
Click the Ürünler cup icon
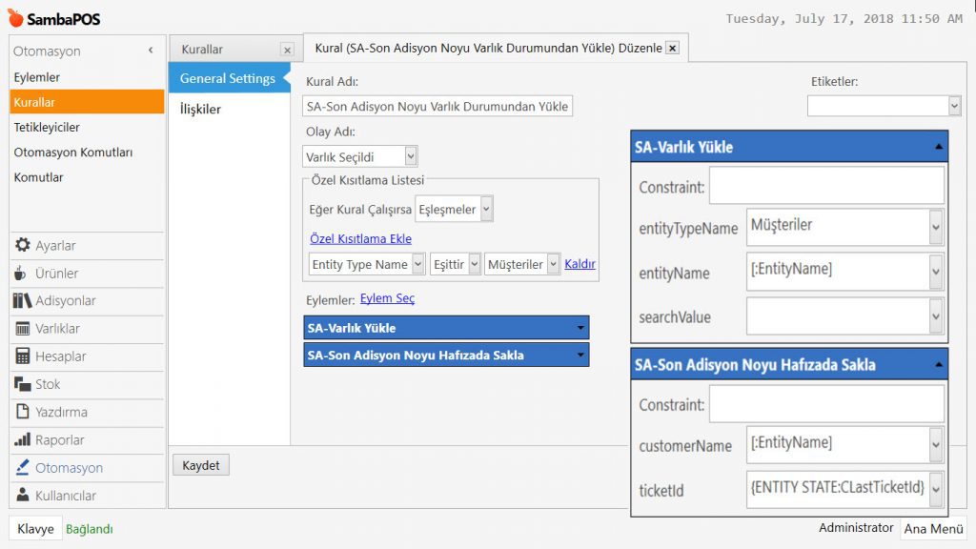point(22,274)
